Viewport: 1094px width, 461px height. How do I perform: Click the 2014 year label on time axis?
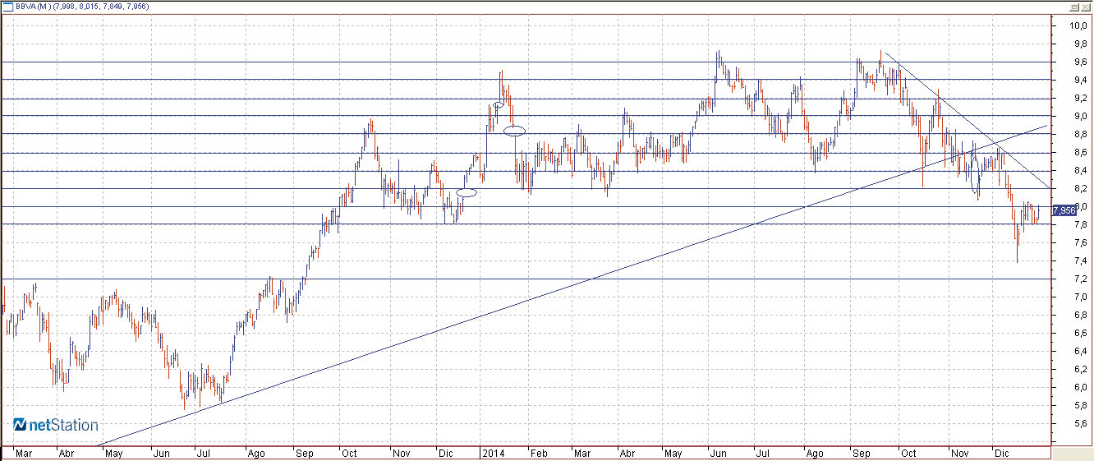pyautogui.click(x=492, y=453)
